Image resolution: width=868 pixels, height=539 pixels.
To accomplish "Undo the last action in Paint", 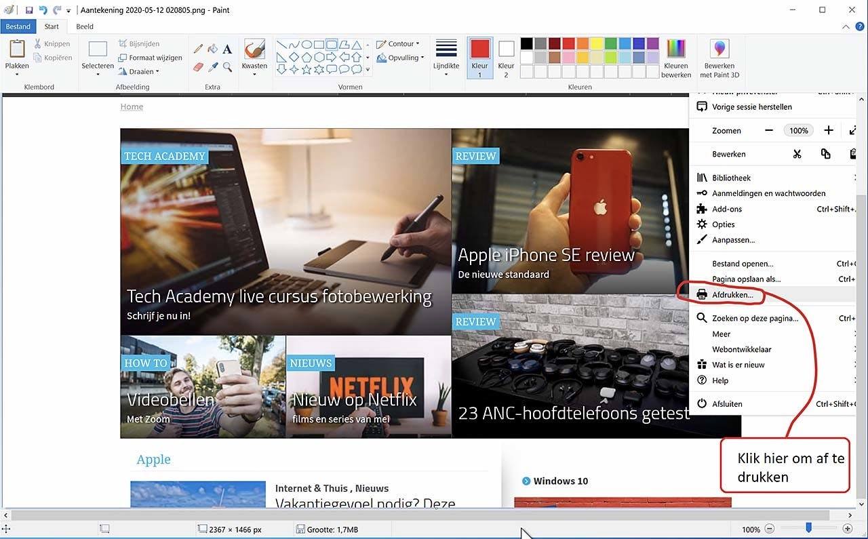I will pos(43,10).
